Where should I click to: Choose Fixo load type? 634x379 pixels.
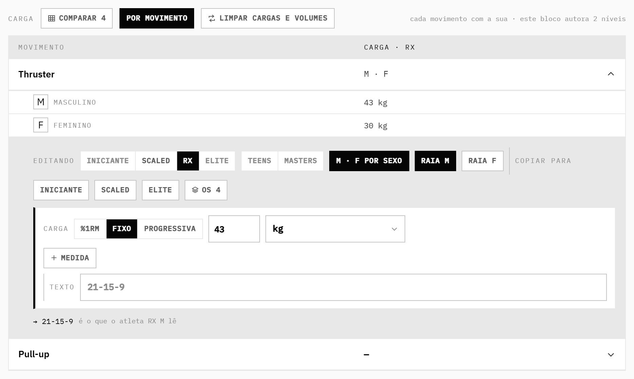tap(122, 229)
